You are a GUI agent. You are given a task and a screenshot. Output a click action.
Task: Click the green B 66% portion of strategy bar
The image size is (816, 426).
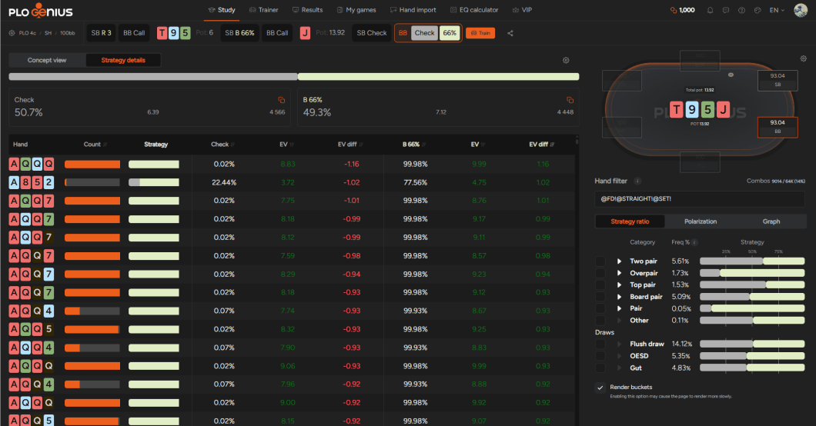click(438, 77)
